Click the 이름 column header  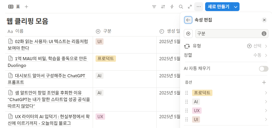pyautogui.click(x=49, y=31)
